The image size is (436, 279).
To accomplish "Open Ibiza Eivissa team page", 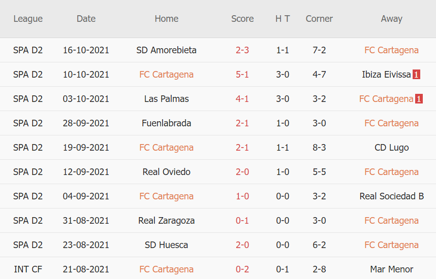I will [386, 75].
